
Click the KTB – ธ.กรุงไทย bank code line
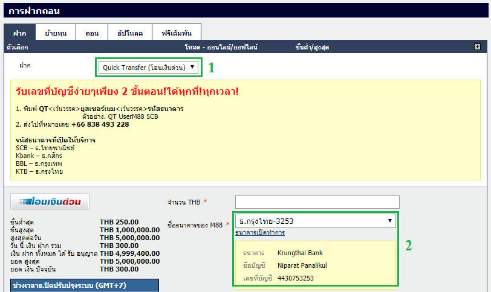click(x=39, y=171)
